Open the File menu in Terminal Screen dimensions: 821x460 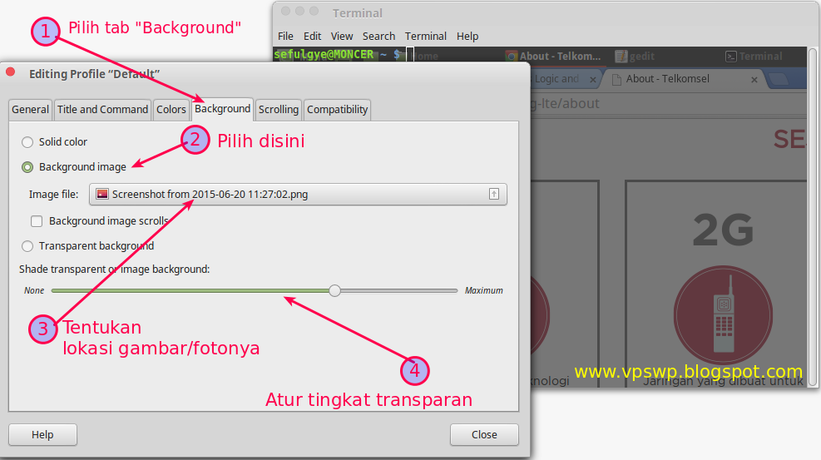tap(285, 36)
